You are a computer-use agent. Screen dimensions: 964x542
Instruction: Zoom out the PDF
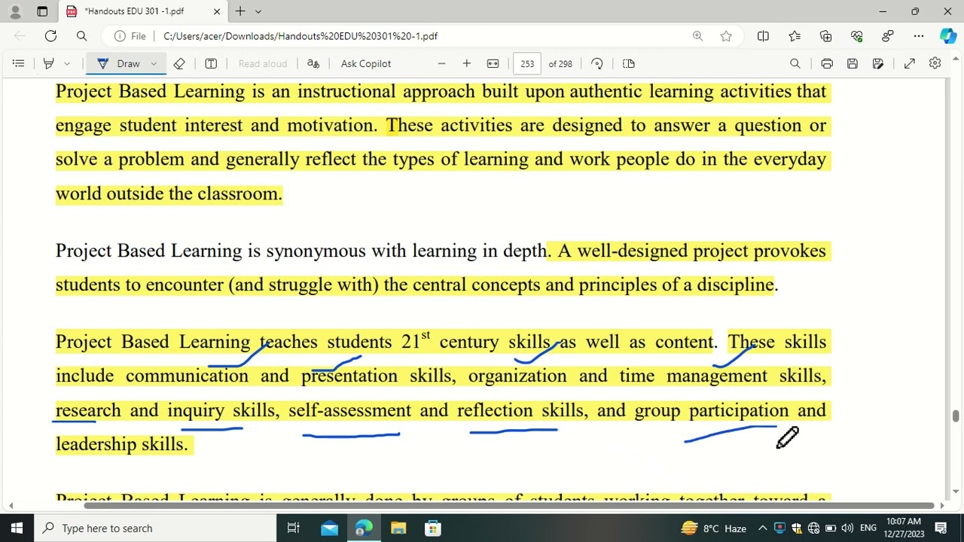[x=441, y=64]
